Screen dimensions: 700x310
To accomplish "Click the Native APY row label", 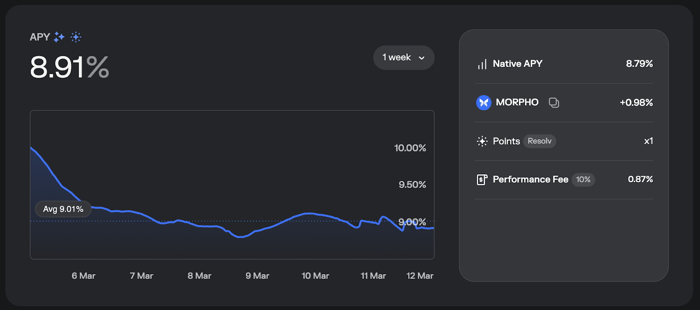I will [518, 64].
